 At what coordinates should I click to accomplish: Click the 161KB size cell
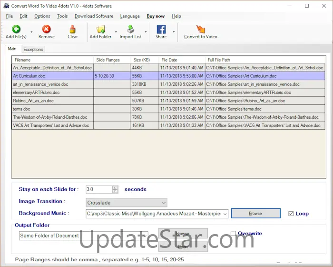145,125
